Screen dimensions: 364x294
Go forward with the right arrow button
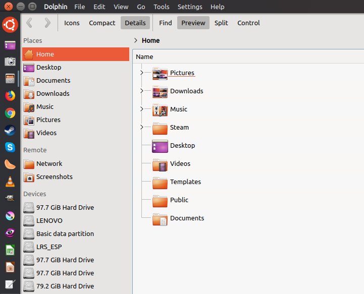tap(47, 23)
